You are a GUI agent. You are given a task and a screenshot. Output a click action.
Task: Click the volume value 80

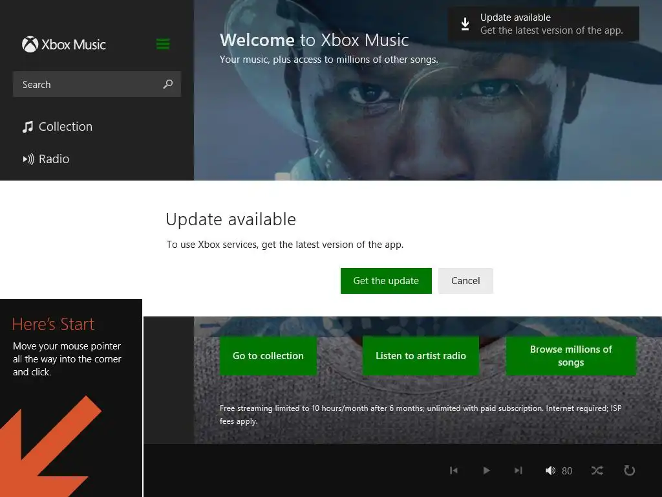[x=567, y=471]
